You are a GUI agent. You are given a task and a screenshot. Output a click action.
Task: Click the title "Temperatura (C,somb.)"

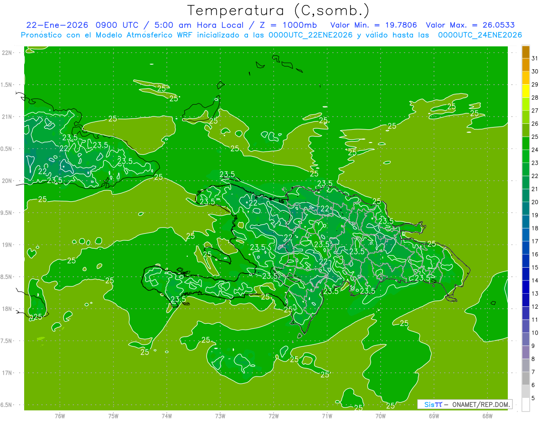[279, 10]
